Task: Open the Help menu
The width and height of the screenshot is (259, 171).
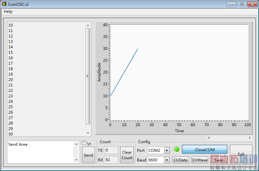Action: click(8, 12)
